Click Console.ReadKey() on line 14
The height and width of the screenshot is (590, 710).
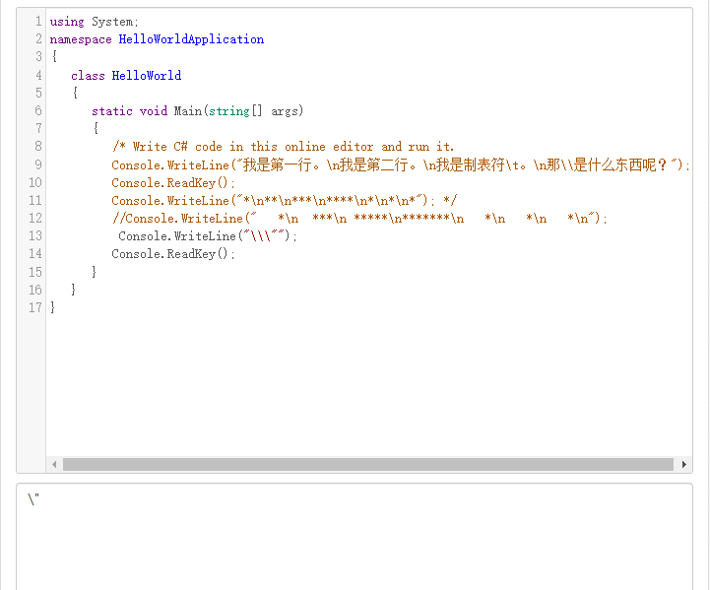pos(173,254)
